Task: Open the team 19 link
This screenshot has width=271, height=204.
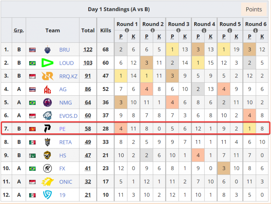Action: pos(62,195)
